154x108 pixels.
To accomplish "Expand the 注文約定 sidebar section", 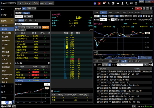I will tap(7, 15).
